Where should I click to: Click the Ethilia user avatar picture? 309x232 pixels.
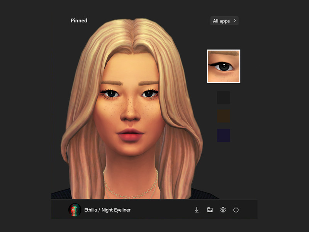click(x=75, y=210)
